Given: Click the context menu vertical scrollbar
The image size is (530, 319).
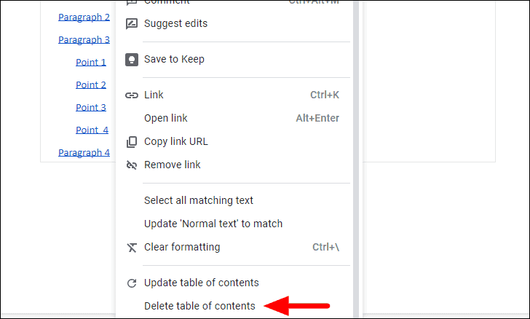Looking at the screenshot, I should coord(356,159).
